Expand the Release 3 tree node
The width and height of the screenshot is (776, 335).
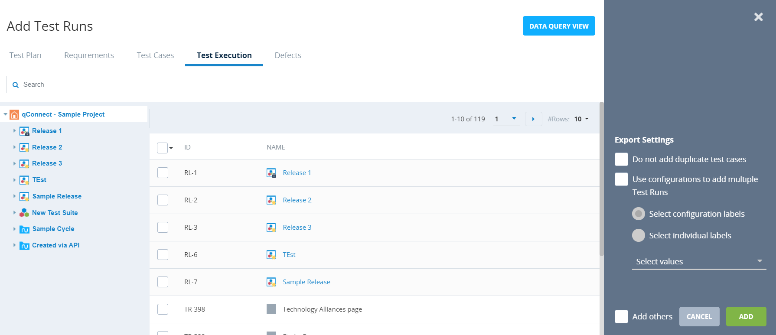click(x=14, y=163)
